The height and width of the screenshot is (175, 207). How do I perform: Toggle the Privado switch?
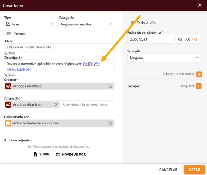tap(7, 33)
